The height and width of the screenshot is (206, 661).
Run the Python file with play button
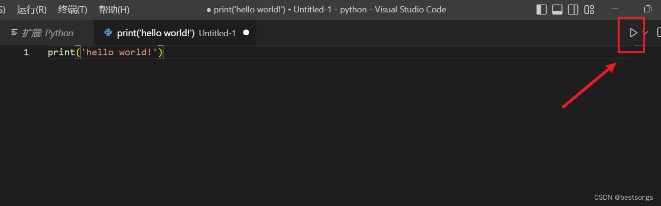[633, 33]
